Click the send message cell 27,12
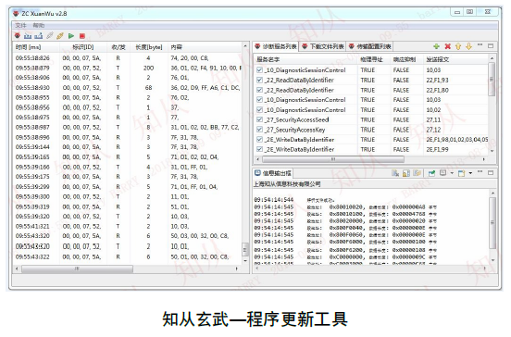Viewport: 511px width, 337px height. click(x=433, y=130)
